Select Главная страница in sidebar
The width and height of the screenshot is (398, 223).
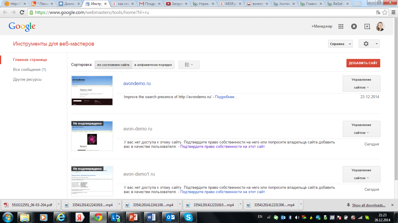click(x=30, y=60)
